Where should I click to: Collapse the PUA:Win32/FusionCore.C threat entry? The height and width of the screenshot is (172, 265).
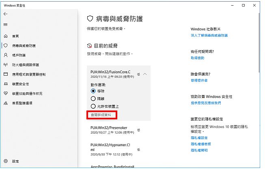(145, 74)
